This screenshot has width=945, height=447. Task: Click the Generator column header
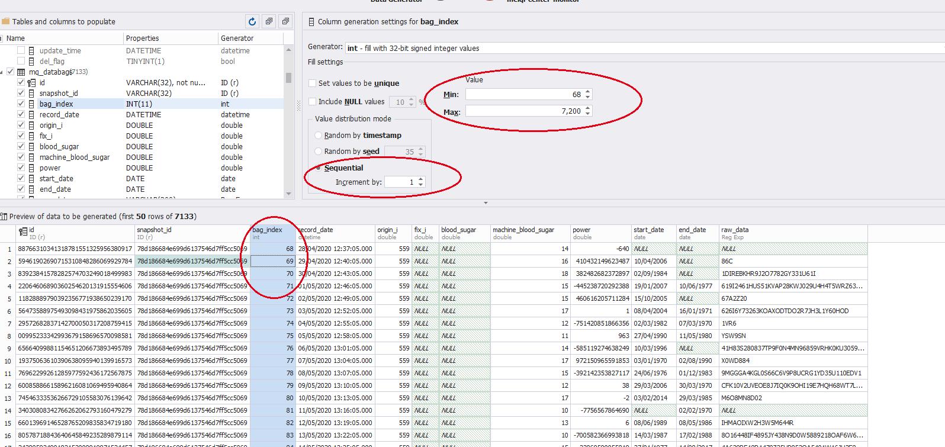point(250,38)
